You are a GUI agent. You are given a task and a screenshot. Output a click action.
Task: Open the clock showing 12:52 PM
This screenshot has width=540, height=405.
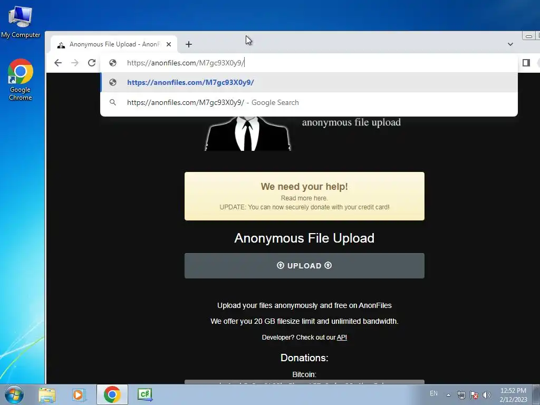[x=513, y=395]
